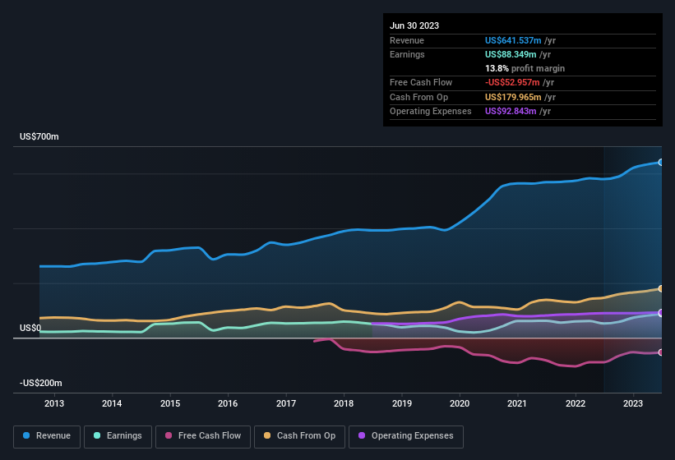The height and width of the screenshot is (460, 675).
Task: Click the purple Operating Expenses dot
Action: (362, 436)
